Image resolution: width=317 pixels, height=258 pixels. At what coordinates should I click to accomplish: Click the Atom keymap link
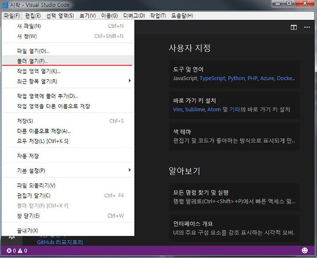click(214, 109)
